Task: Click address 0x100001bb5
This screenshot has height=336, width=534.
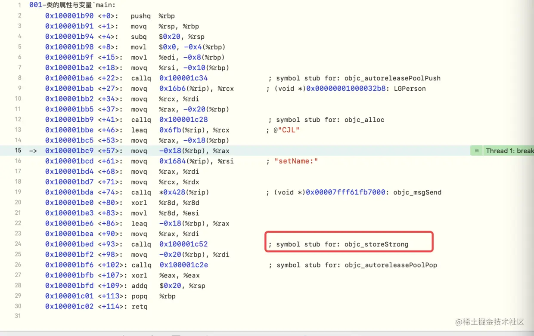Action: pyautogui.click(x=69, y=109)
